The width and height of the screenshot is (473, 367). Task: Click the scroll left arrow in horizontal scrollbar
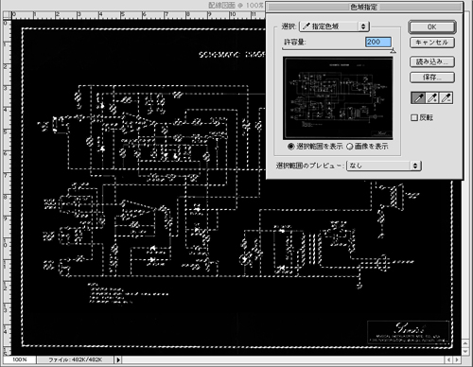click(449, 359)
